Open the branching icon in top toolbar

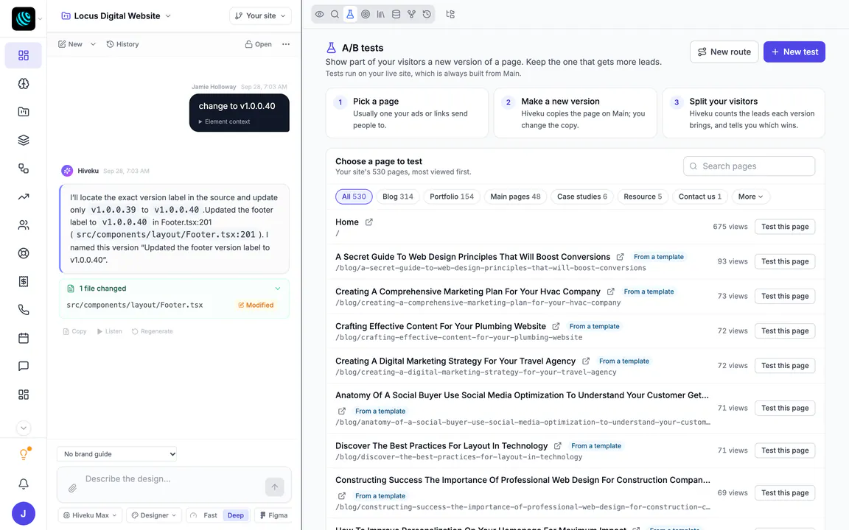(411, 15)
